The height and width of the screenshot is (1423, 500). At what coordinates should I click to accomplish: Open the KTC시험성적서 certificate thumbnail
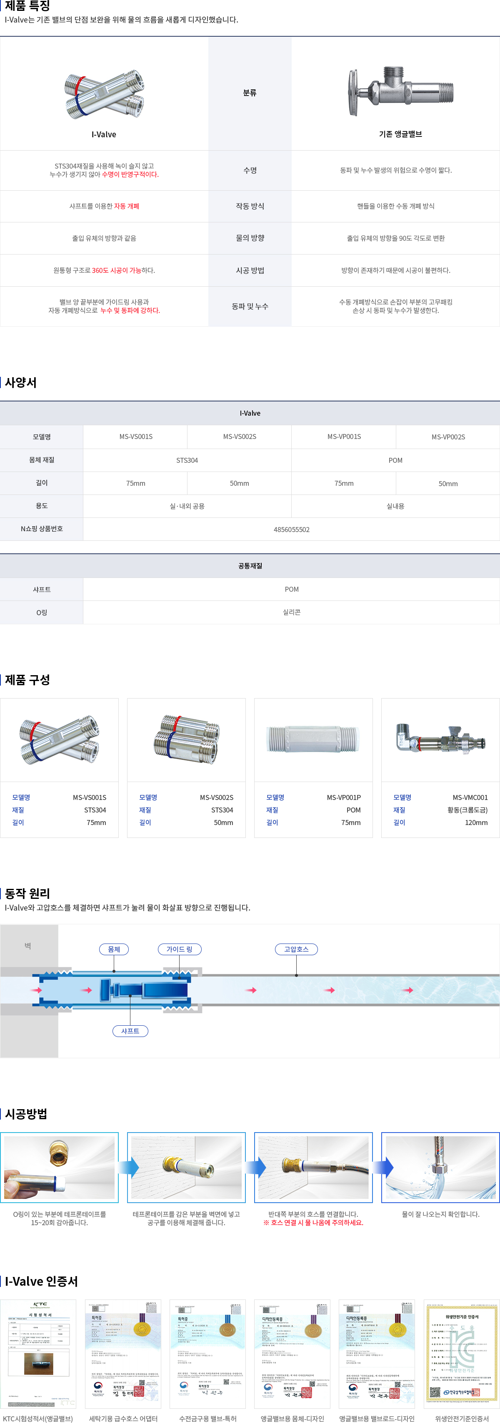[x=38, y=1354]
